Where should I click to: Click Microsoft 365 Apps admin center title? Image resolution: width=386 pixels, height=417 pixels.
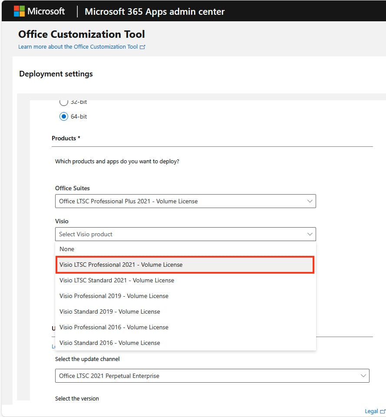pyautogui.click(x=155, y=12)
